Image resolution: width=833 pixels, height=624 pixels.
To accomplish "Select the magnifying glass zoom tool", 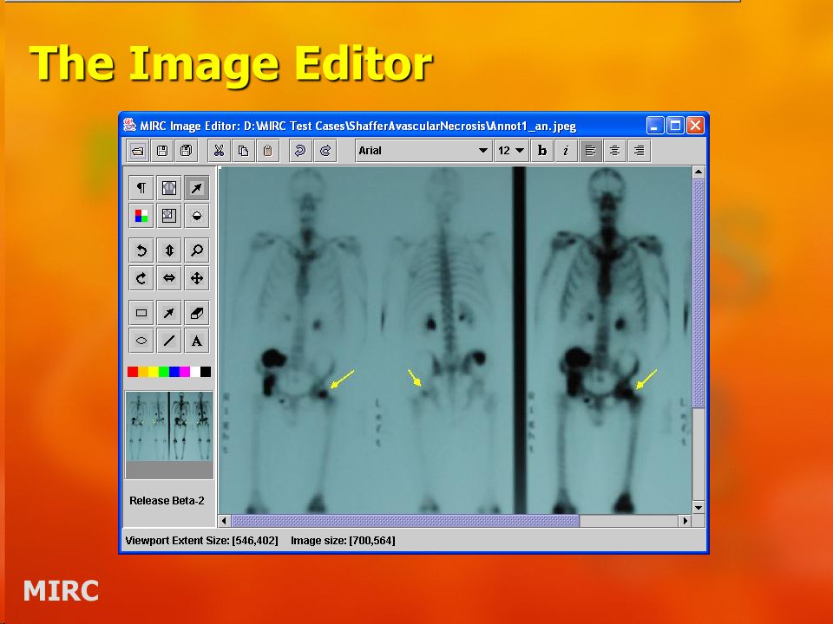I will pos(197,250).
